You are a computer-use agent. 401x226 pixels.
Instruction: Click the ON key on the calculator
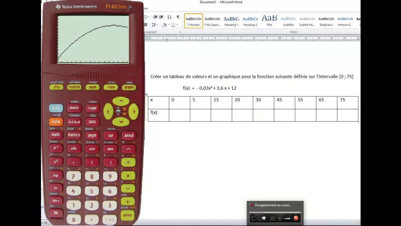click(x=55, y=213)
